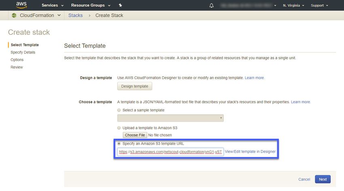344x191 pixels.
Task: Select the Select Template step
Action: pyautogui.click(x=25, y=45)
